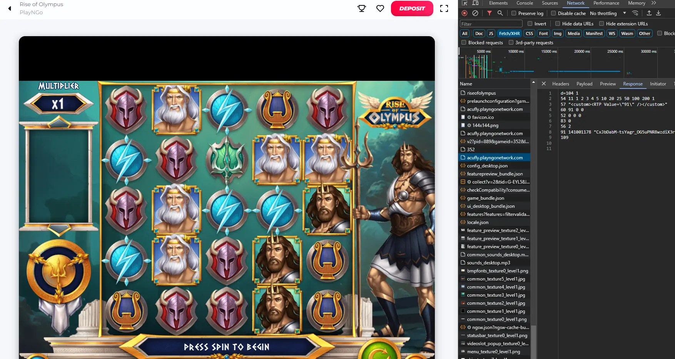Enter fullscreen mode for the game

coord(444,8)
